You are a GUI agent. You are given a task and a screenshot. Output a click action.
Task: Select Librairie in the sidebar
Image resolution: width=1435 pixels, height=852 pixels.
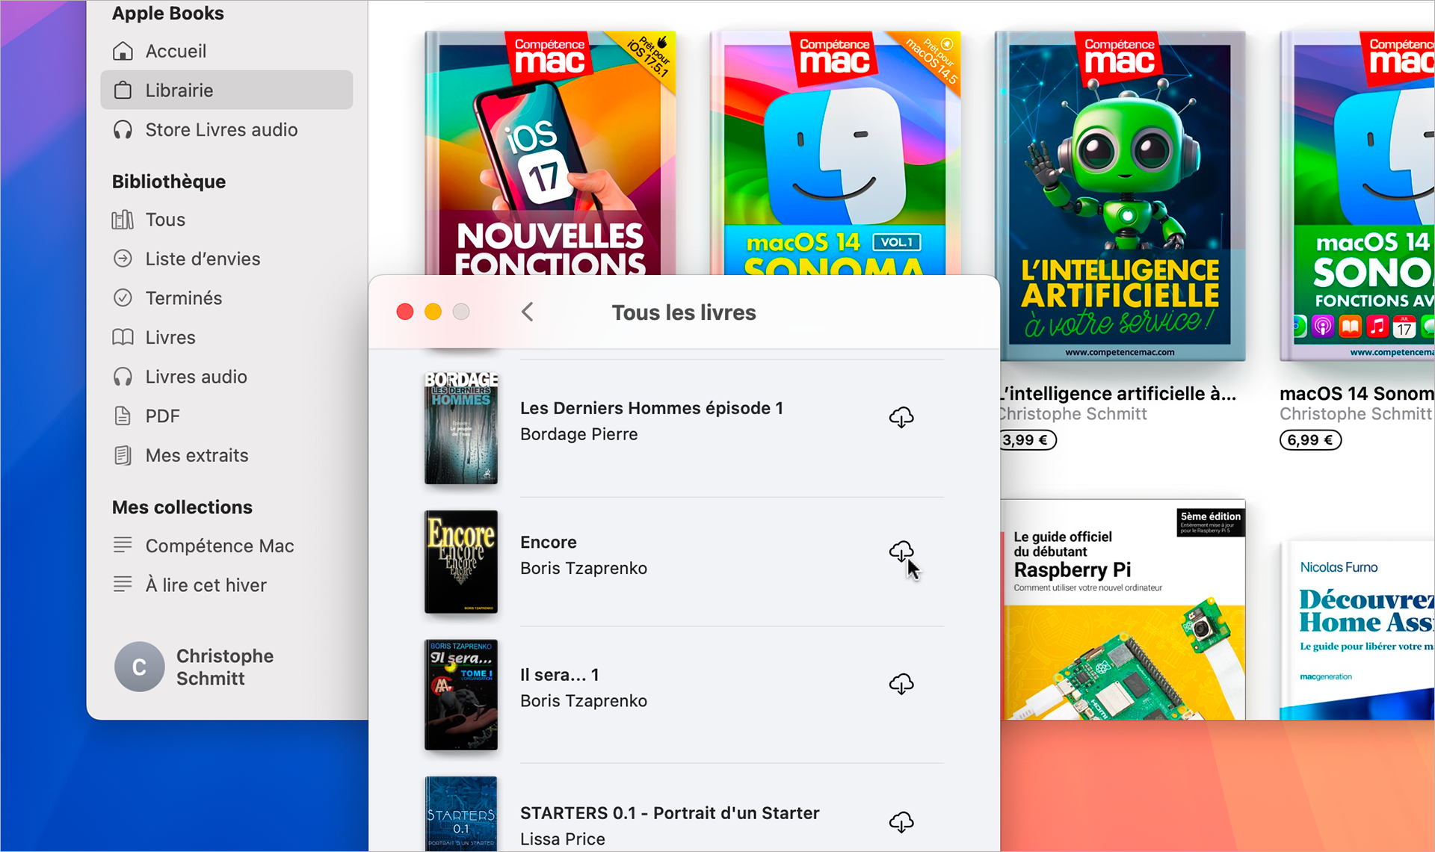[x=226, y=90]
